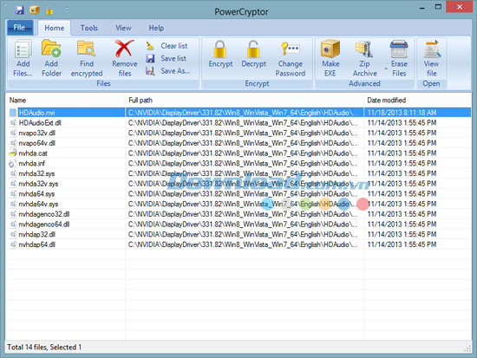This screenshot has height=358, width=477.
Task: Select the nvhdagenco64.dll file
Action: coord(44,225)
